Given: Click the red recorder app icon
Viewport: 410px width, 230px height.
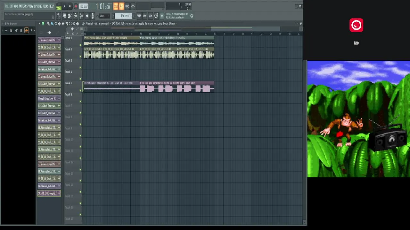Looking at the screenshot, I should pos(356,25).
